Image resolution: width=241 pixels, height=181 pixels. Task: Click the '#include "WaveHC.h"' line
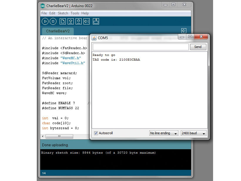[61, 58]
